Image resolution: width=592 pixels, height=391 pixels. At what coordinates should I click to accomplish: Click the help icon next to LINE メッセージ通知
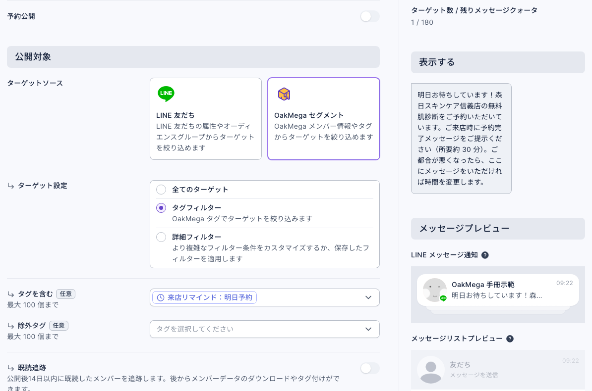[485, 255]
